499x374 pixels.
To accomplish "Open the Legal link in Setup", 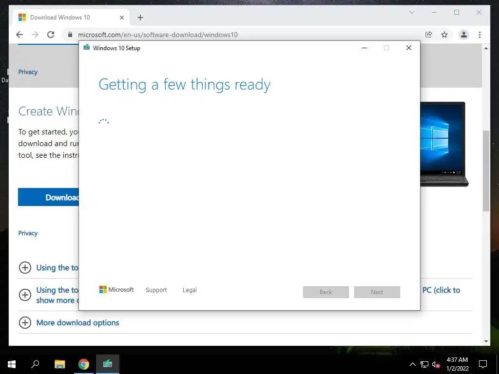I will 190,290.
